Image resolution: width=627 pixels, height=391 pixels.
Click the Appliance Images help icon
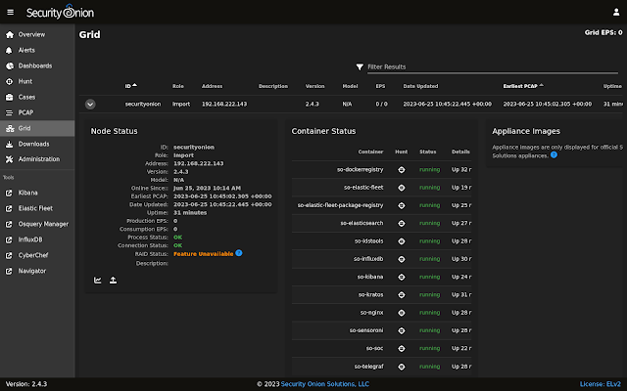point(554,154)
